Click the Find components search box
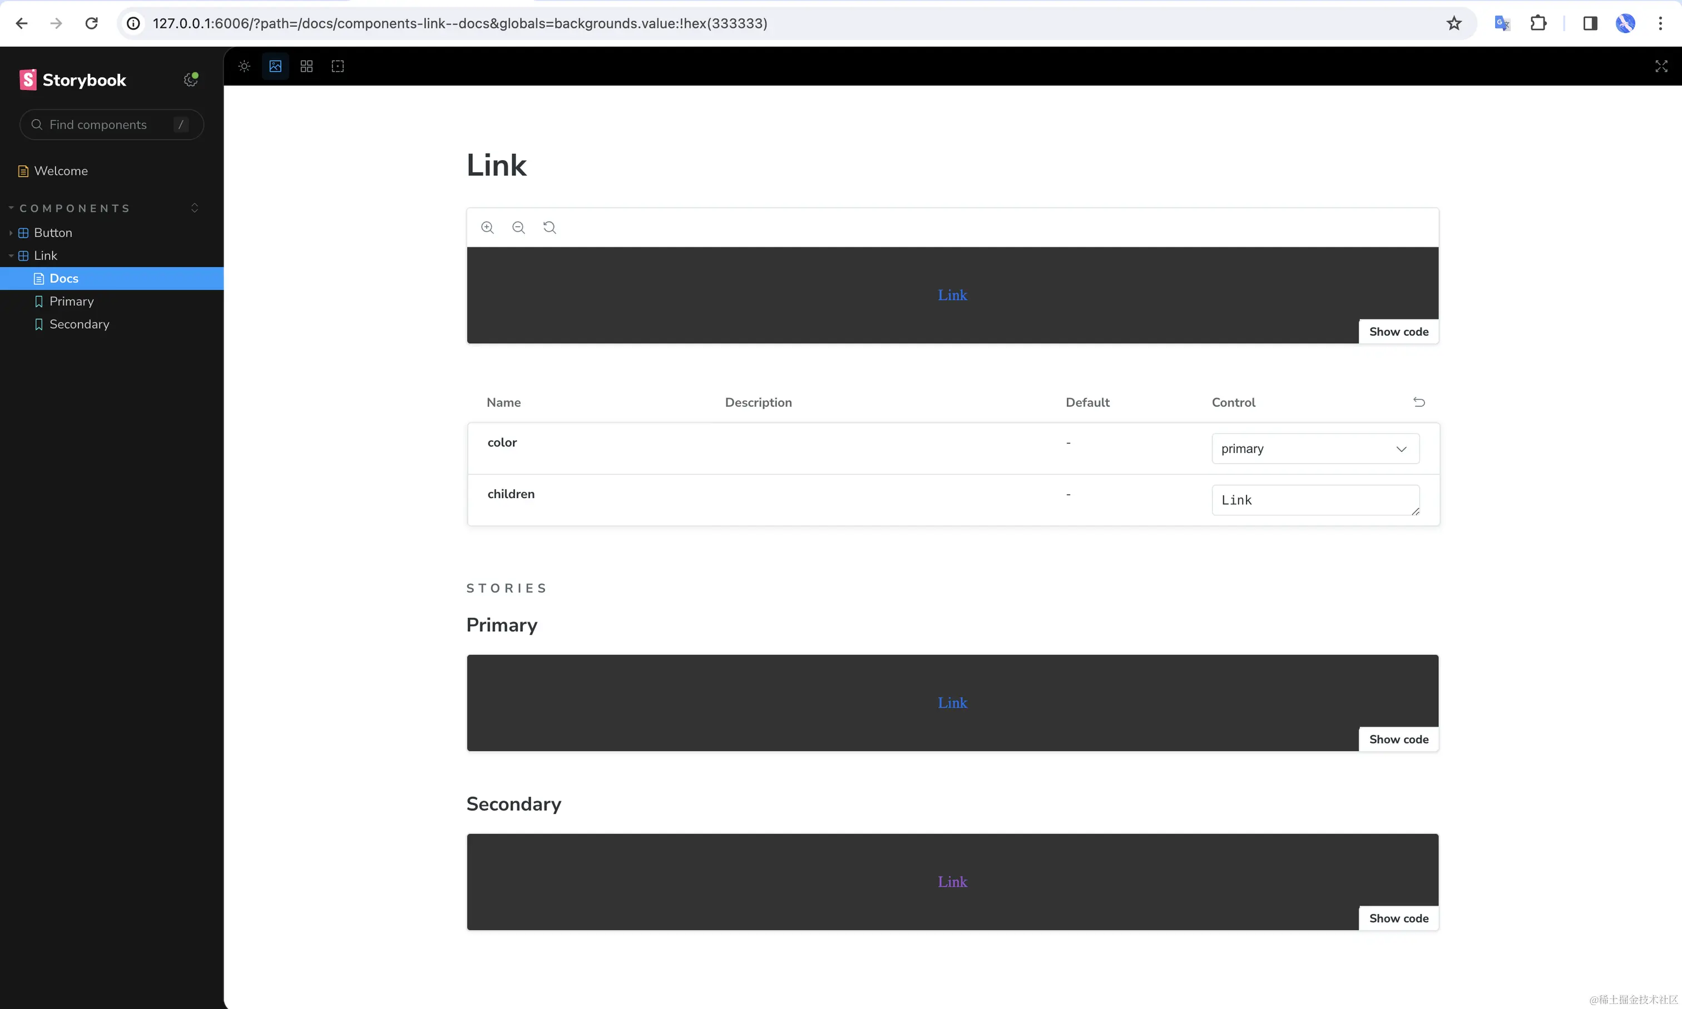 pos(111,125)
